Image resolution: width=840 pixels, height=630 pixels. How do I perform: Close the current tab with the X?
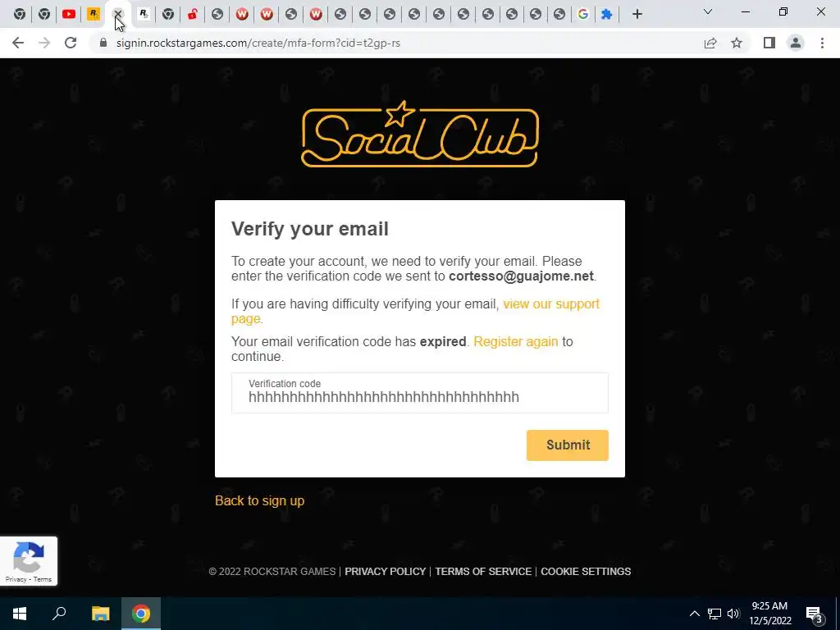[x=118, y=15]
